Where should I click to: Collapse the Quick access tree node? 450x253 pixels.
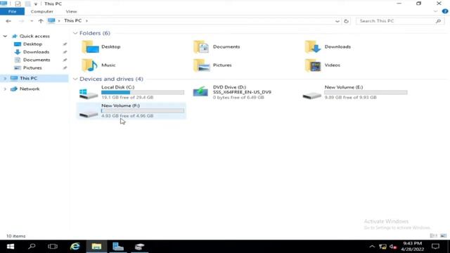[5, 36]
